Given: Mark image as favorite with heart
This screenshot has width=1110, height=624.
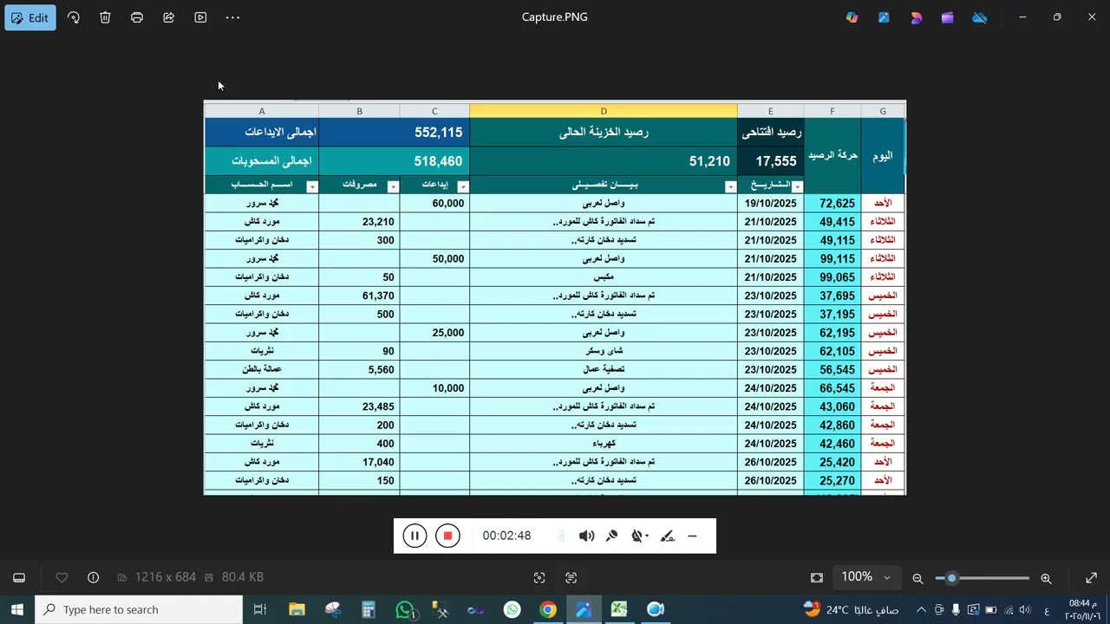Looking at the screenshot, I should coord(62,577).
